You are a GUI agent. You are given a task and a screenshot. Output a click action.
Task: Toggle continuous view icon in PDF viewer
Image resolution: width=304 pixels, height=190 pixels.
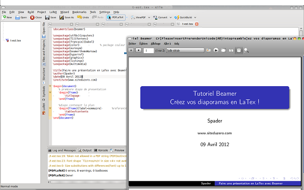click(239, 50)
